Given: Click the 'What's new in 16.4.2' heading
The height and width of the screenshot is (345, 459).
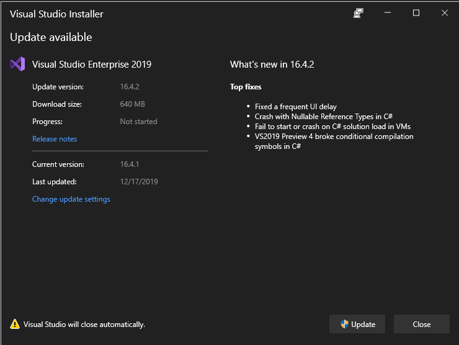Looking at the screenshot, I should [272, 65].
